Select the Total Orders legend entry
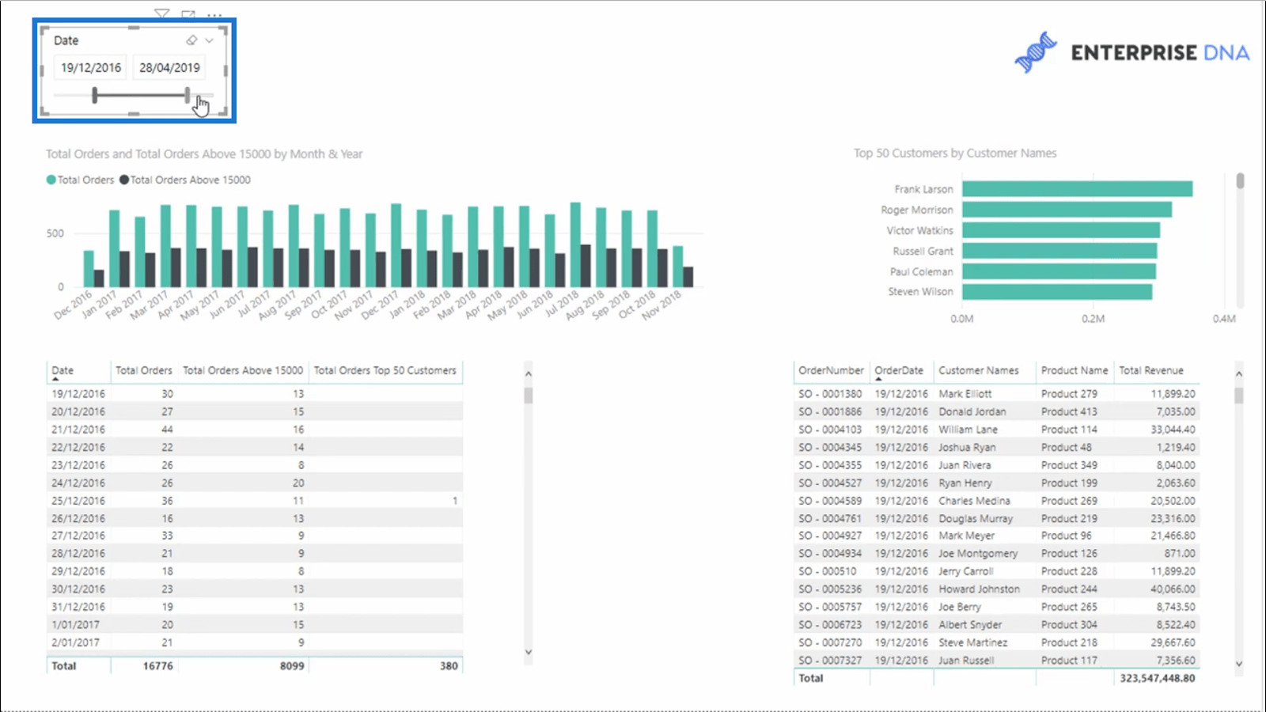Image resolution: width=1266 pixels, height=712 pixels. 81,180
